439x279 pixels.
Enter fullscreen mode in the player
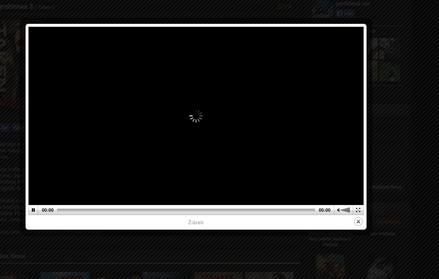click(x=358, y=210)
